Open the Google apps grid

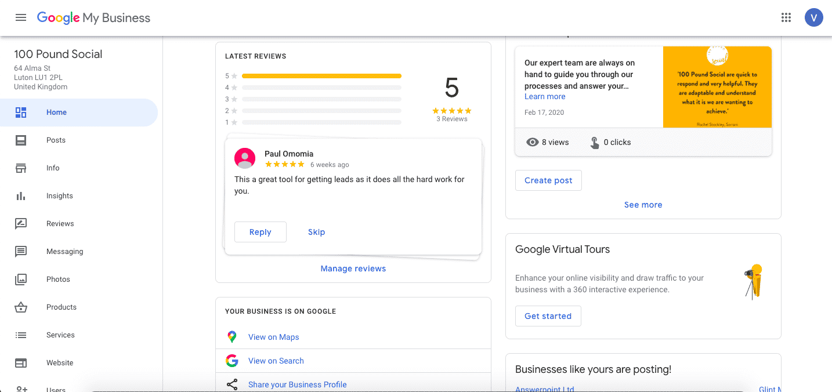click(786, 17)
